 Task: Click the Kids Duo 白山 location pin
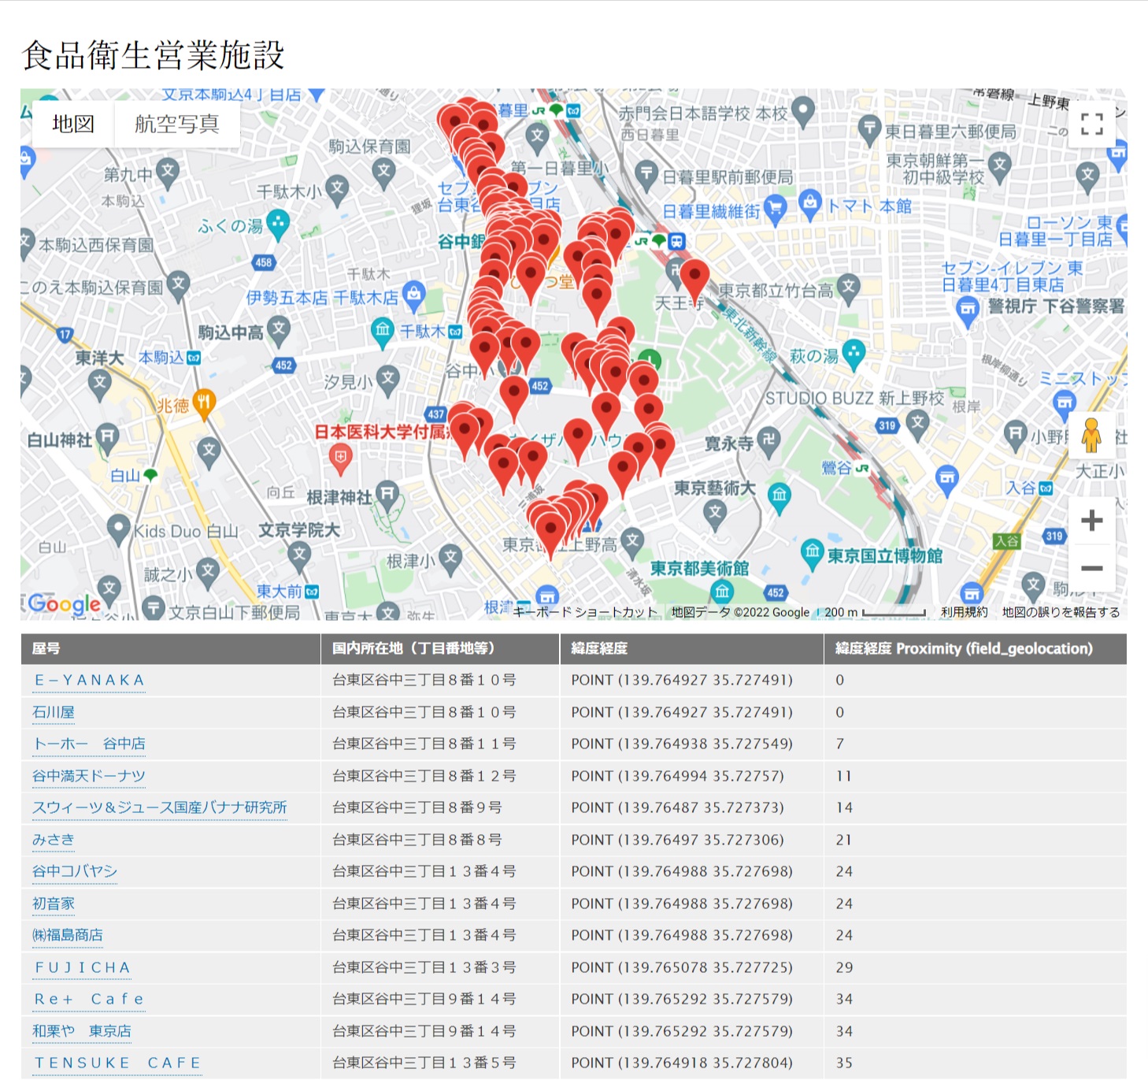[118, 529]
